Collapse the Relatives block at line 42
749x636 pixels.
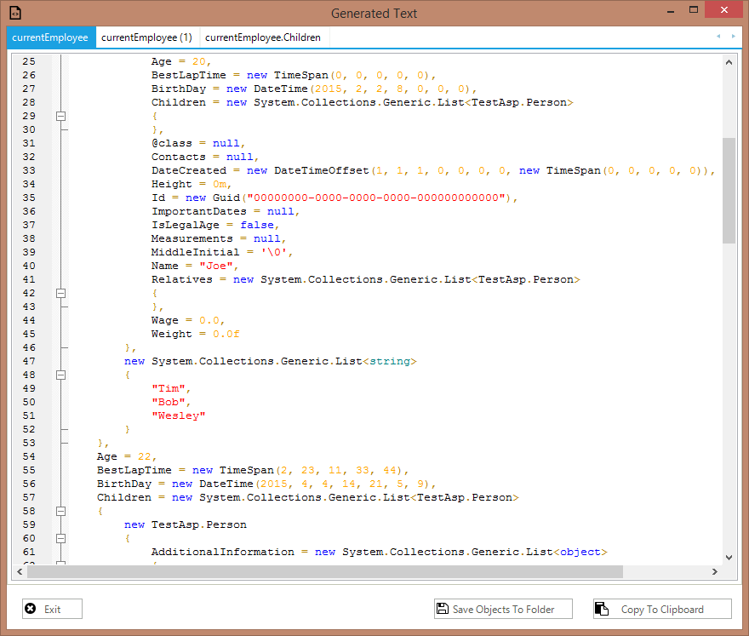point(60,294)
